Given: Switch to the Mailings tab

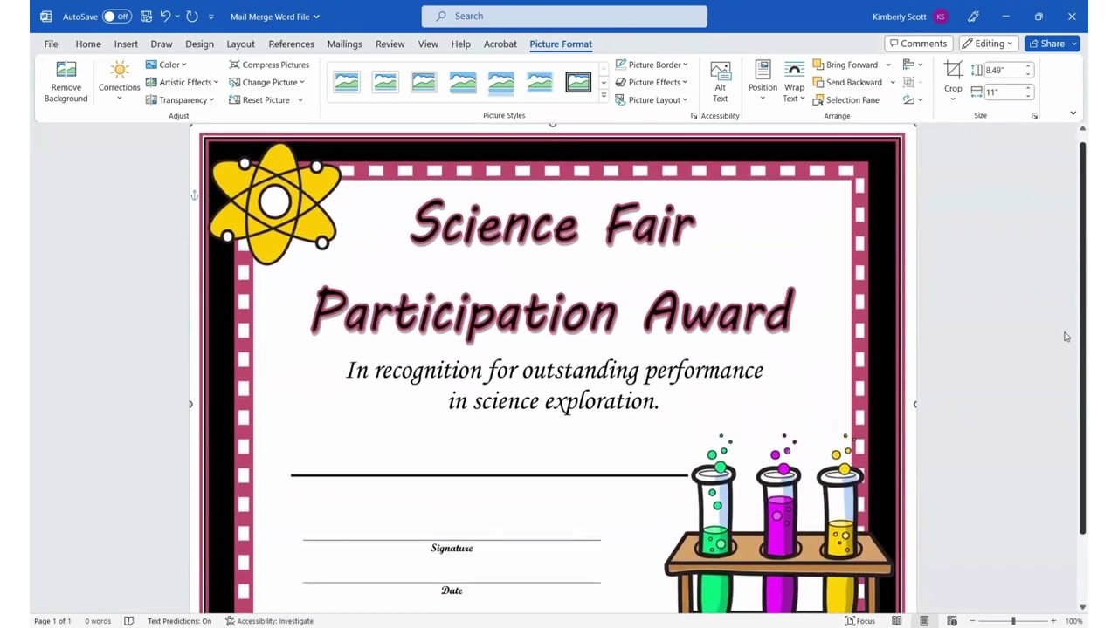Looking at the screenshot, I should coord(344,44).
